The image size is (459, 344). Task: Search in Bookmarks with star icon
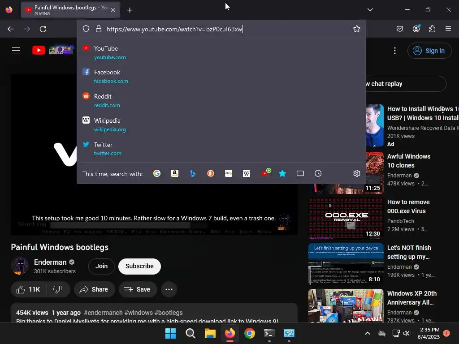click(282, 173)
